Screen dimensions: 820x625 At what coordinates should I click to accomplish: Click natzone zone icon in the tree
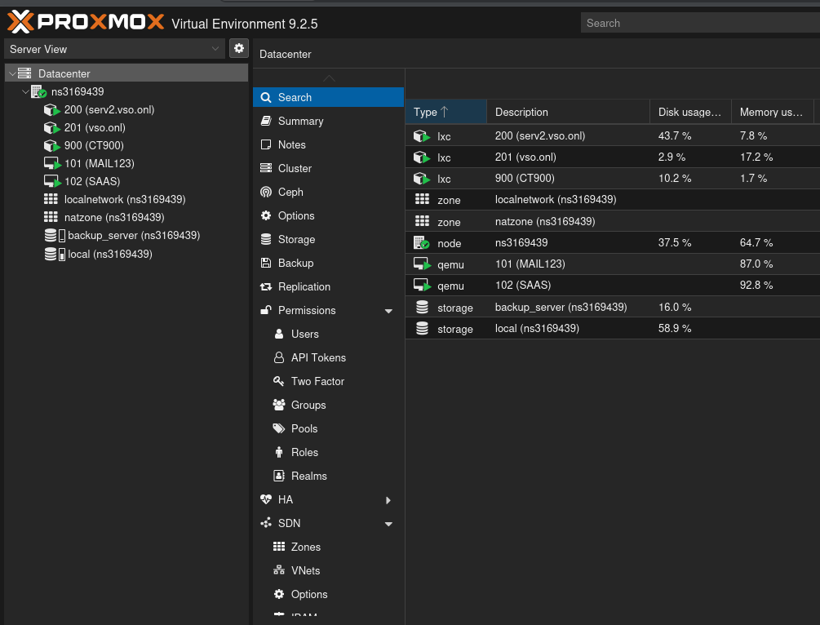51,217
